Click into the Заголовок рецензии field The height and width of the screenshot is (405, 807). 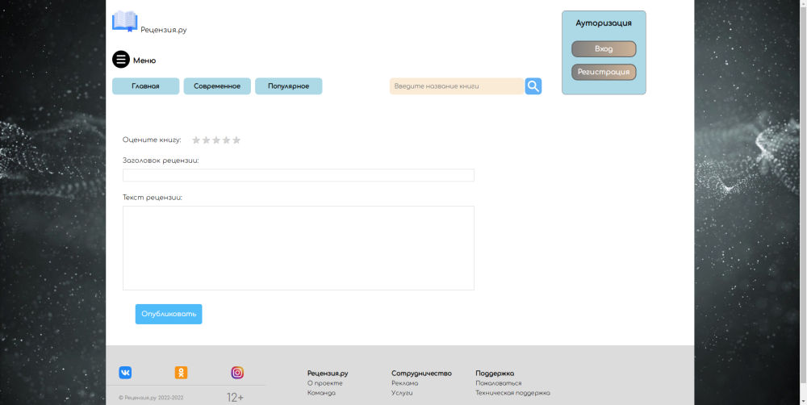click(298, 175)
